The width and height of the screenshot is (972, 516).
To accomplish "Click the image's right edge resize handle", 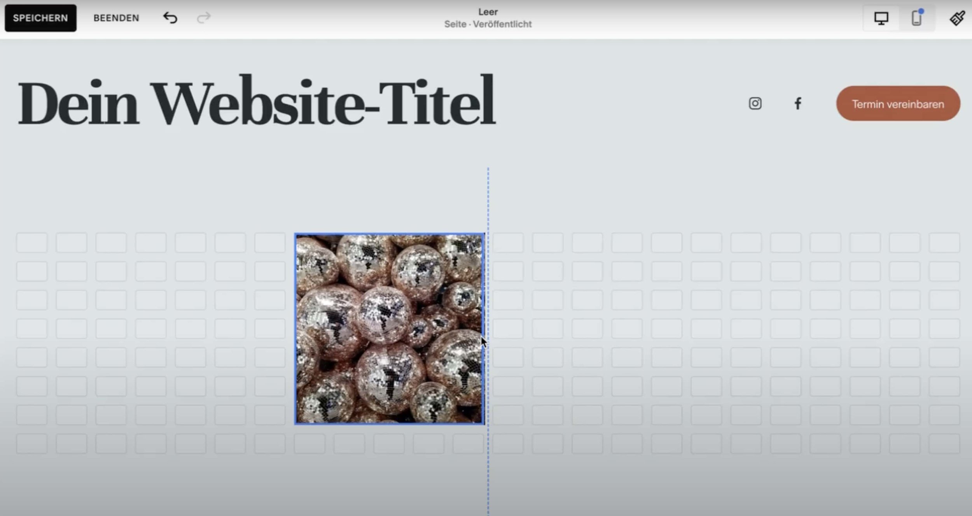I will (484, 329).
